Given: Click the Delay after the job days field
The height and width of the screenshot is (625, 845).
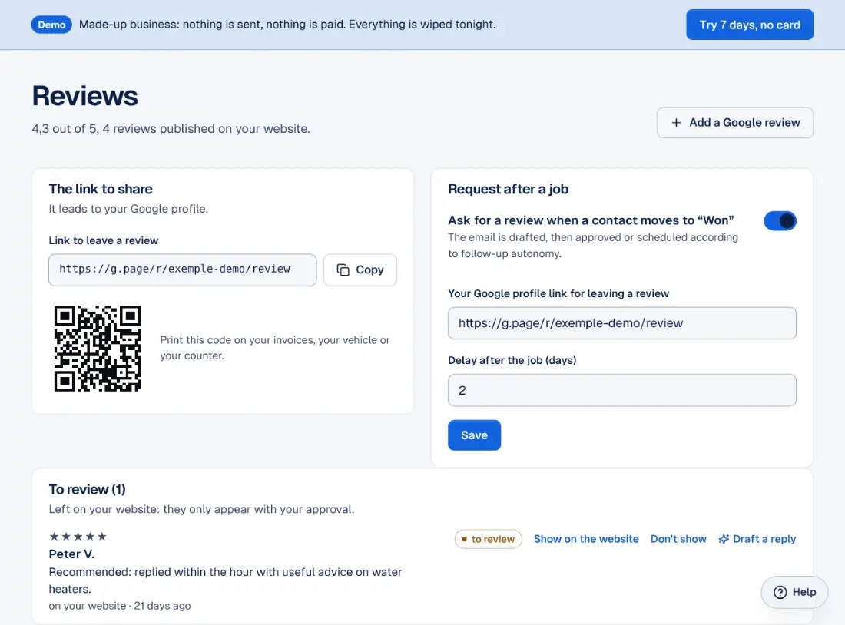Looking at the screenshot, I should click(622, 390).
